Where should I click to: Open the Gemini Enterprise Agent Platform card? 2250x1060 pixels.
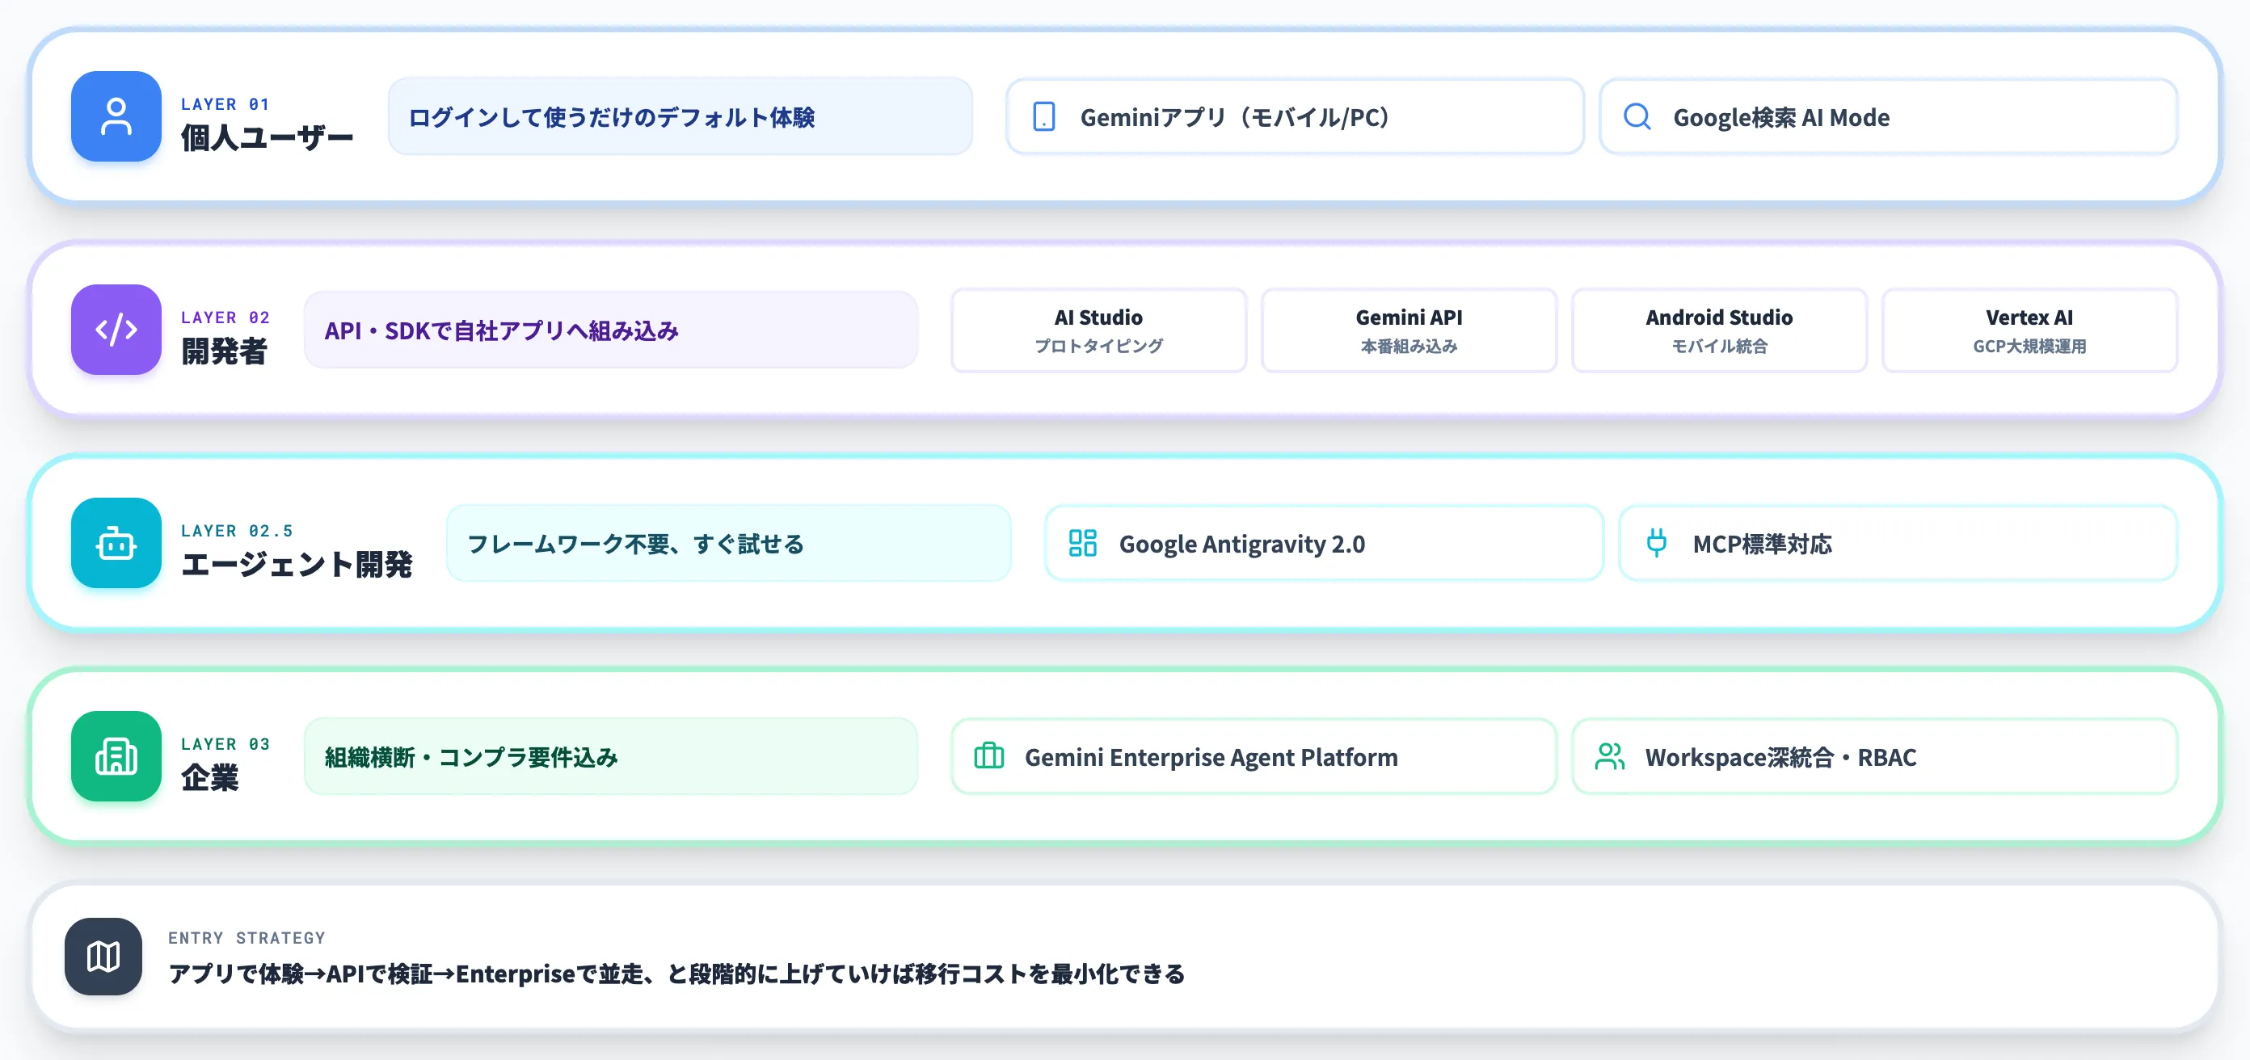coord(1254,756)
